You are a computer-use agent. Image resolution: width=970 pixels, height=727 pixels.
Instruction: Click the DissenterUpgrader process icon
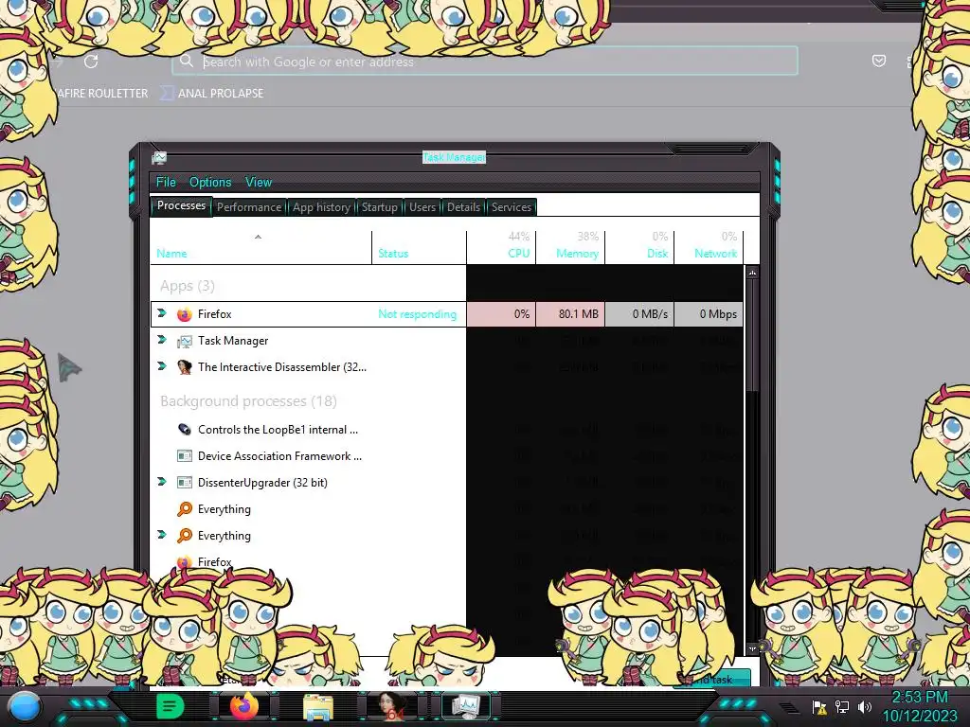185,483
